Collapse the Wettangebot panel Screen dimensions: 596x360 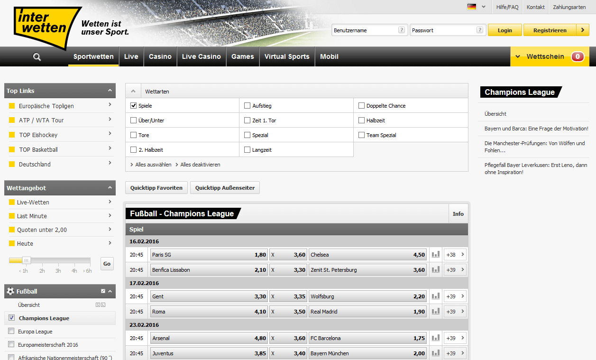tap(110, 188)
